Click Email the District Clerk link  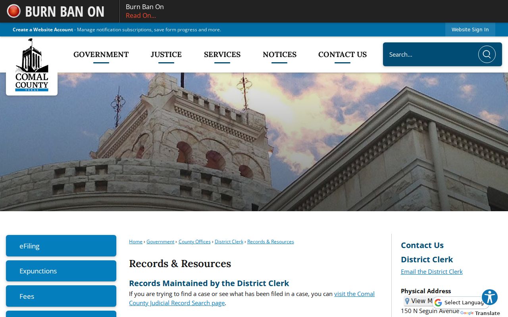(x=432, y=272)
